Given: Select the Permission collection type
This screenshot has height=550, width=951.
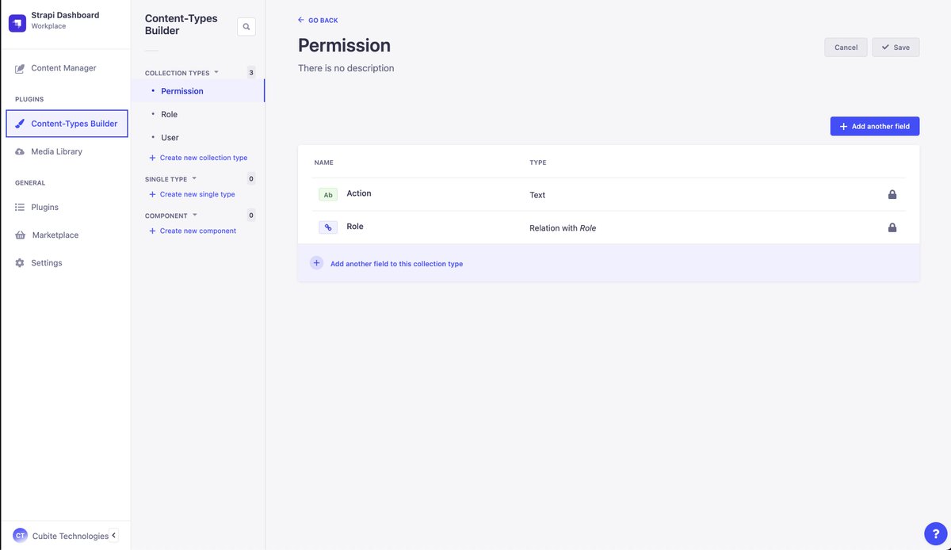Looking at the screenshot, I should tap(198, 91).
